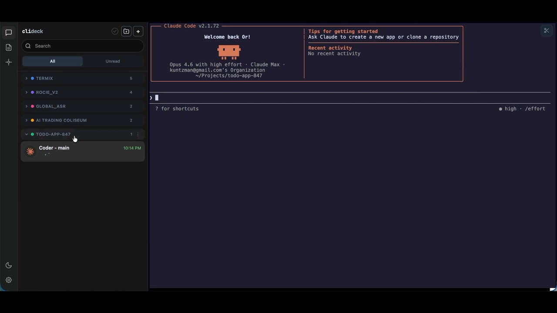Click the circled checkmark icon beside clideck
557x313 pixels.
pos(114,31)
